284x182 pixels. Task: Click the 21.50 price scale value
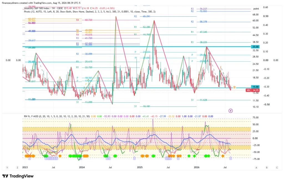click(255, 70)
